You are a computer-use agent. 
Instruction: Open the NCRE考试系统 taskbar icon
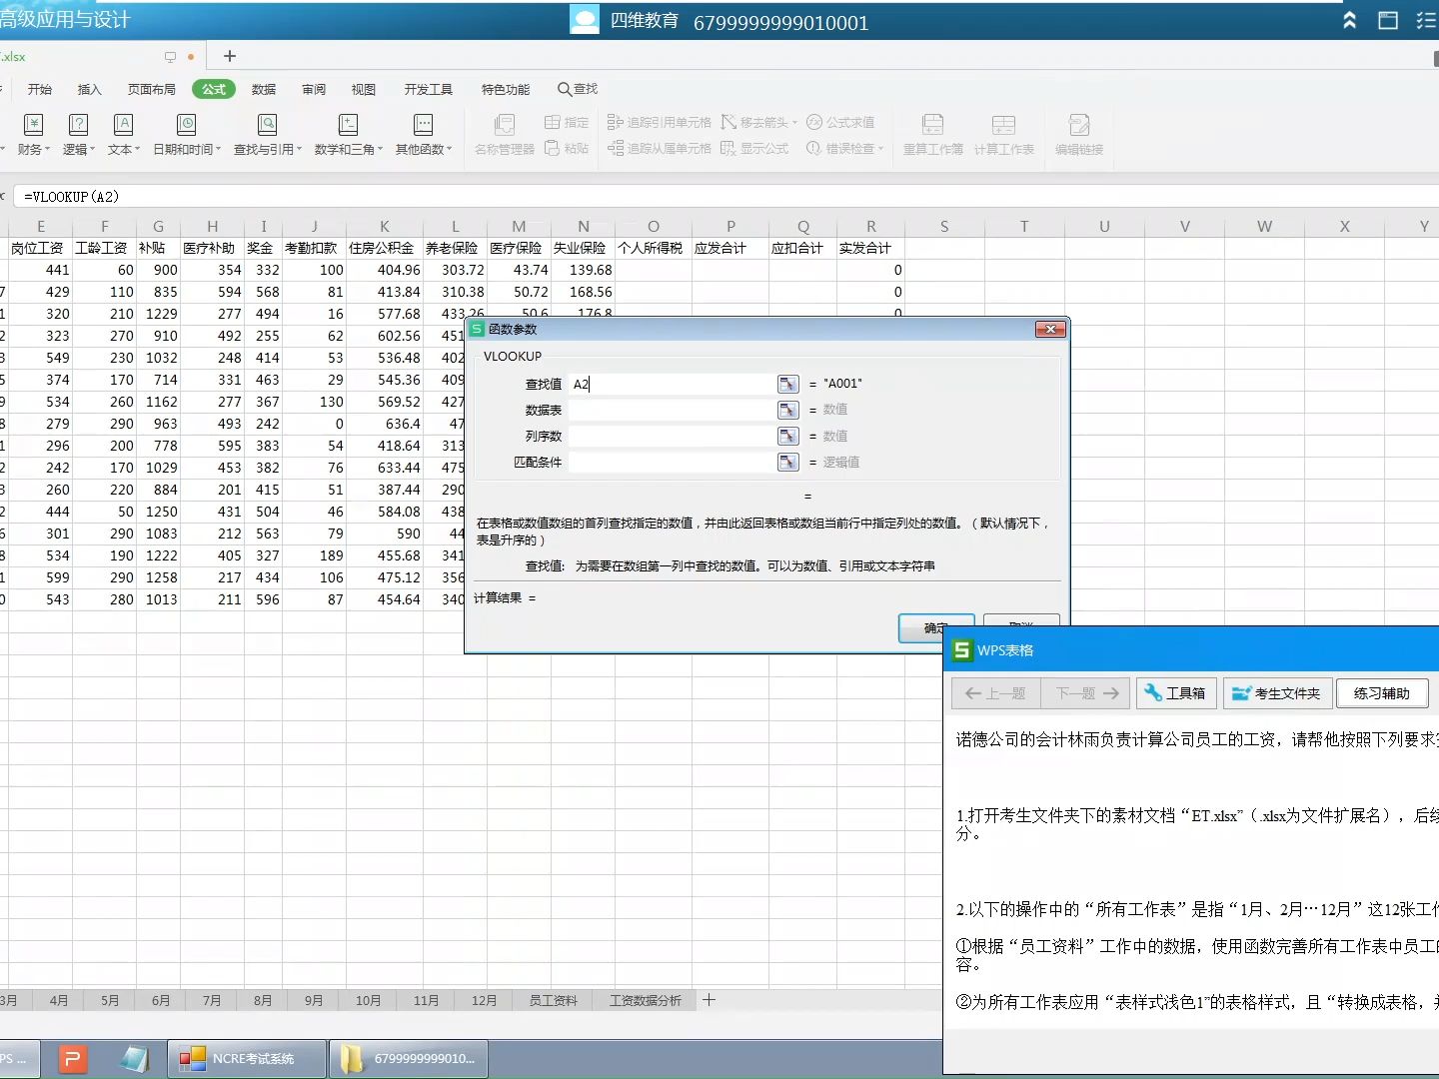click(x=246, y=1058)
